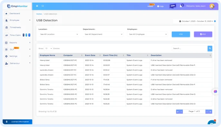The width and height of the screenshot is (221, 127).
Task: Open the October date range picker
Action: click(196, 21)
